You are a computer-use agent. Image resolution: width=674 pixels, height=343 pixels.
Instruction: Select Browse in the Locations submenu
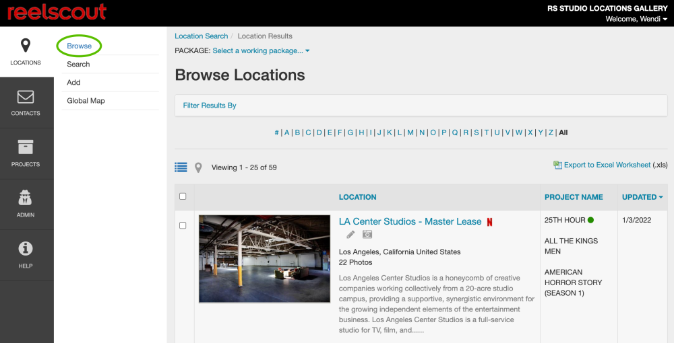[79, 46]
